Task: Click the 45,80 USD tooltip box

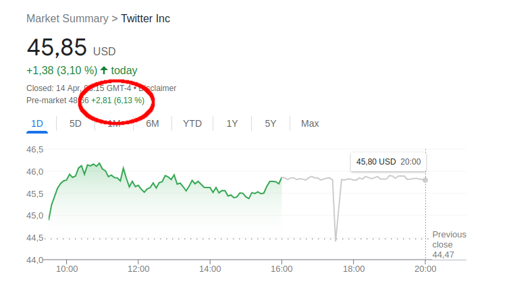Action: tap(388, 162)
